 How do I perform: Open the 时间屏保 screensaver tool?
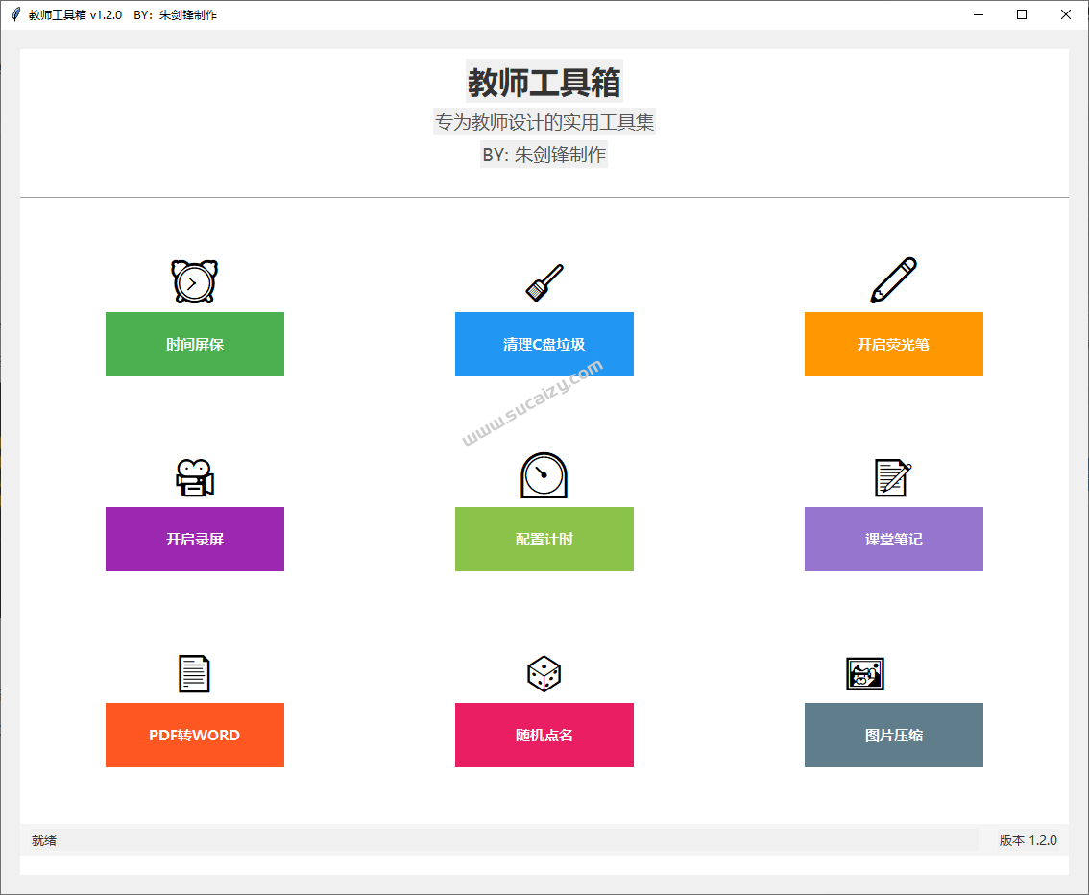[x=194, y=344]
